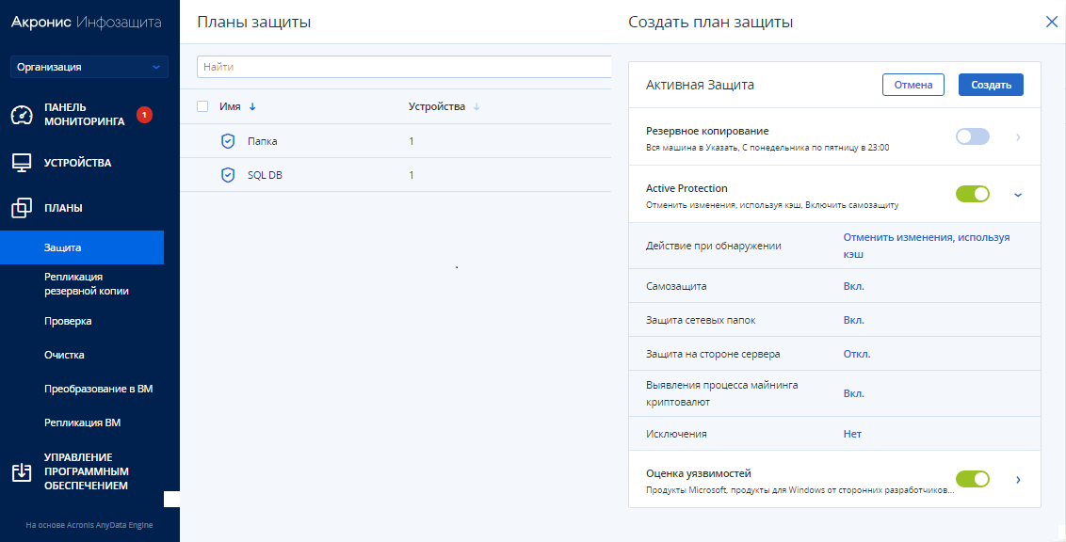Expand the Оценка уязвимостей section arrow

click(x=1018, y=480)
